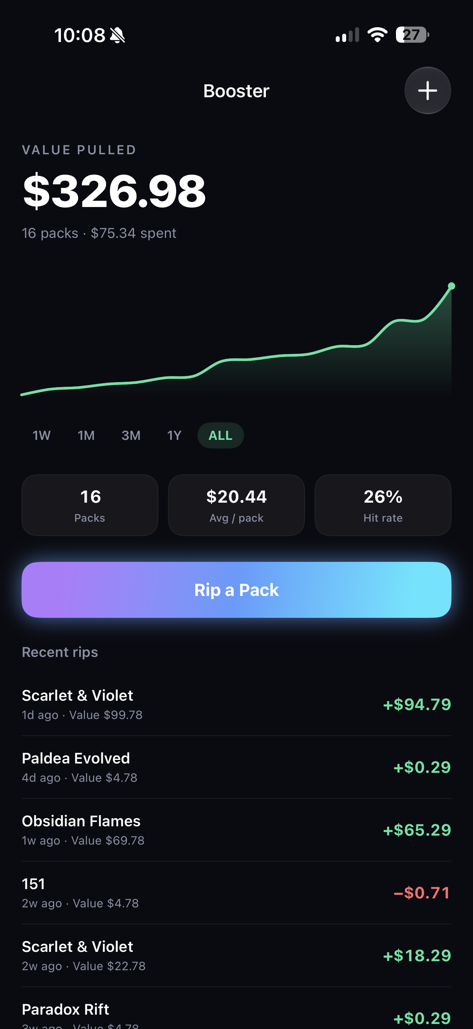Open the 151 rip entry

pos(236,892)
